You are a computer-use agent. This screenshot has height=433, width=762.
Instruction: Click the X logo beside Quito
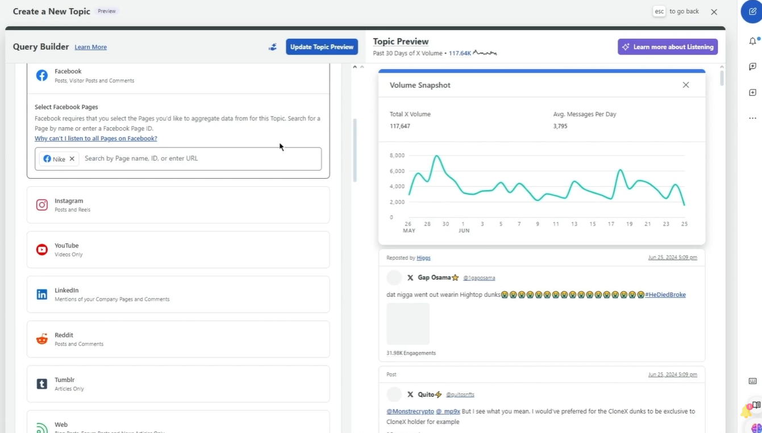[410, 394]
